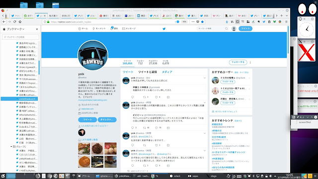
Task: Click the Pocket save icon in URL bar
Action: tap(198, 22)
